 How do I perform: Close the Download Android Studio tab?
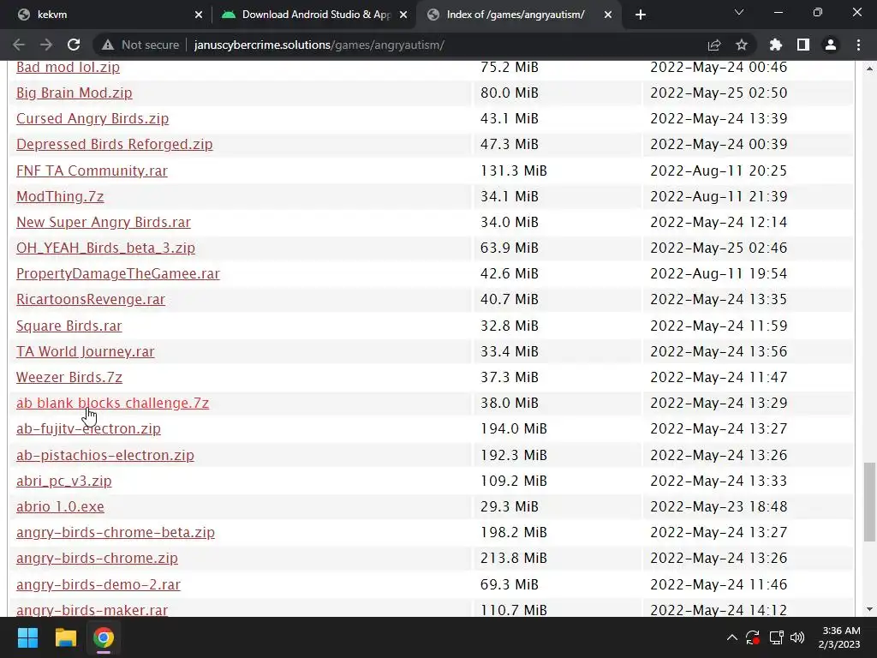tap(403, 15)
